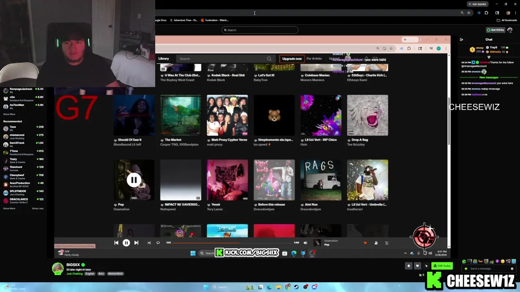This screenshot has height=292, width=520.
Task: Mute the SoundCloud player volume
Action: [305, 243]
